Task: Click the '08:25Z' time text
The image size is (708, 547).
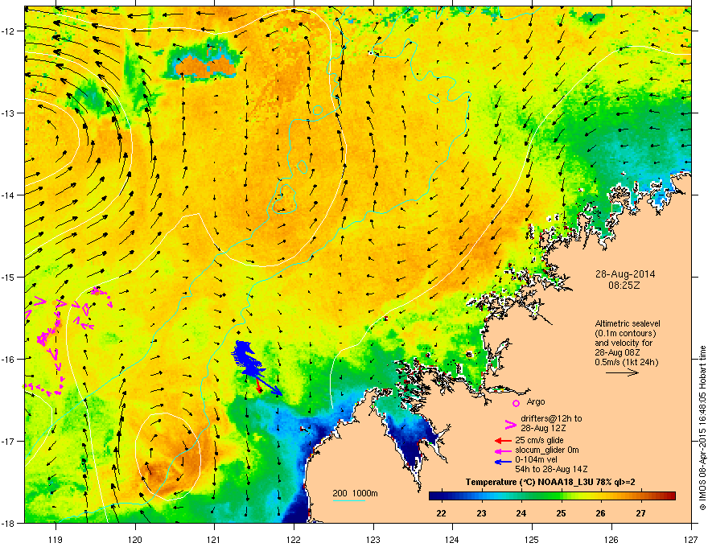Action: coord(624,286)
